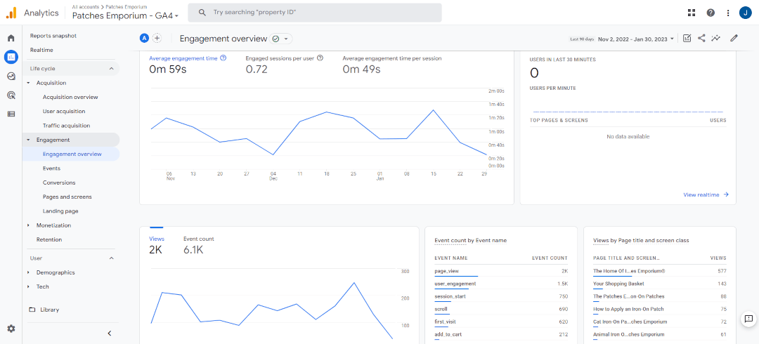Select the Event count metric tab
Screen dimensions: 759x344
click(198, 239)
